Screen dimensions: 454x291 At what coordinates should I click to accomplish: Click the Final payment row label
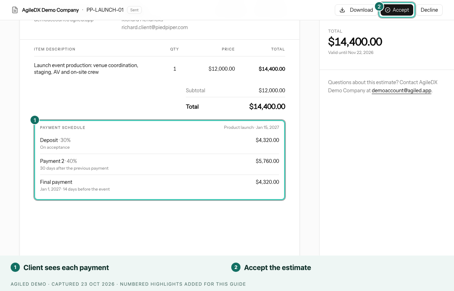coord(56,182)
